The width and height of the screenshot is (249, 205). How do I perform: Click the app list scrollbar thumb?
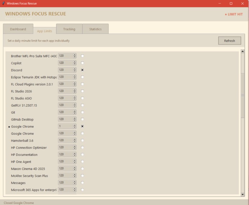pyautogui.click(x=243, y=95)
